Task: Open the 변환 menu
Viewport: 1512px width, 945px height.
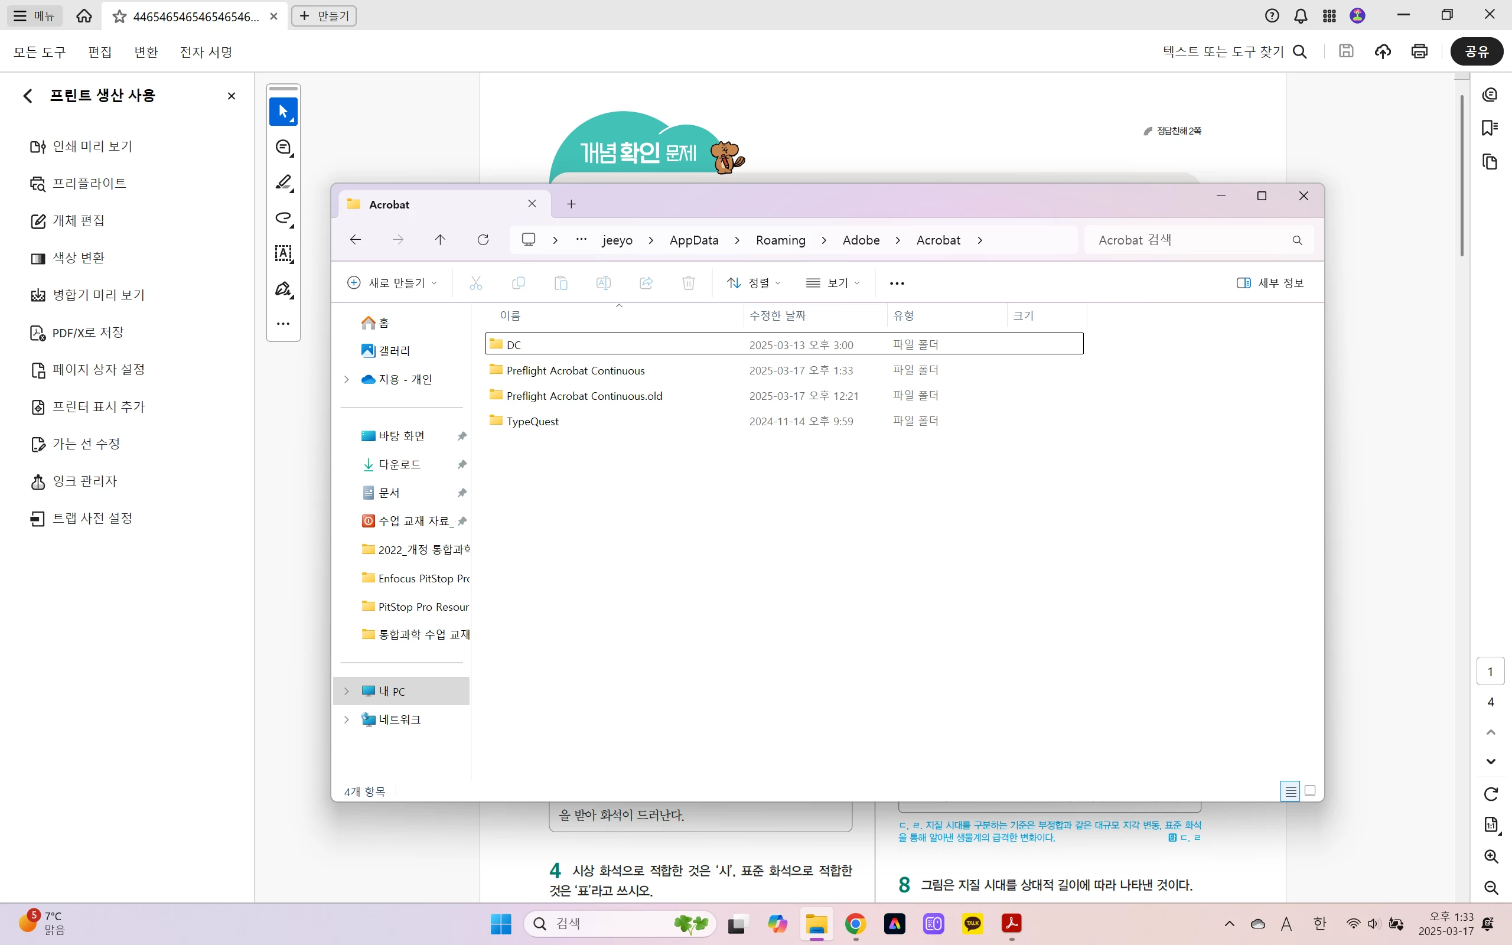Action: (145, 52)
